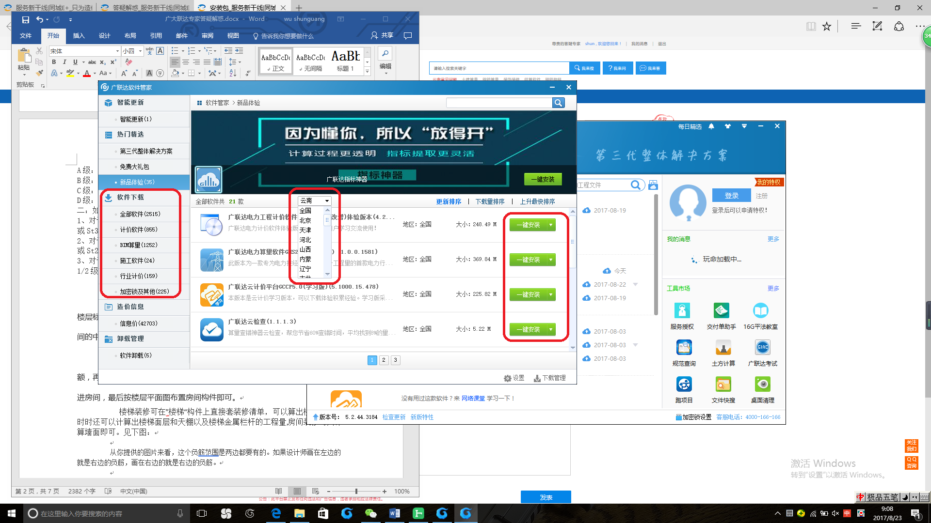Click the Increase Indent icon in Word
This screenshot has height=523, width=931.
click(x=239, y=51)
